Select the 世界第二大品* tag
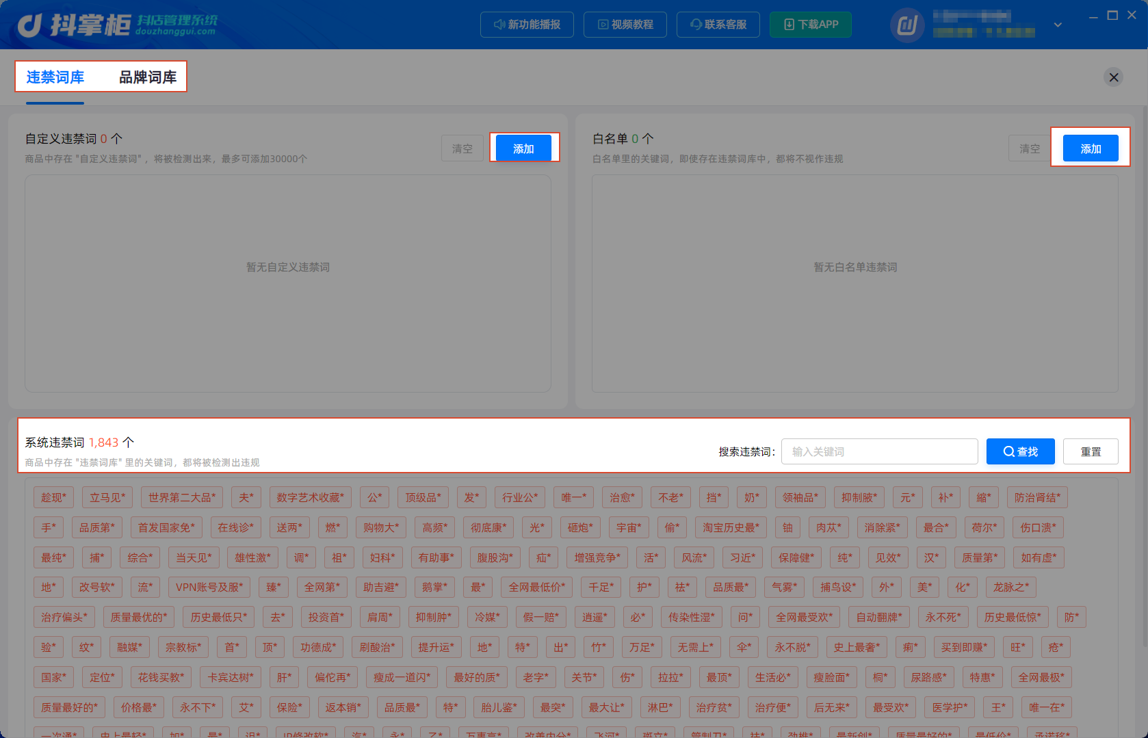 (182, 498)
